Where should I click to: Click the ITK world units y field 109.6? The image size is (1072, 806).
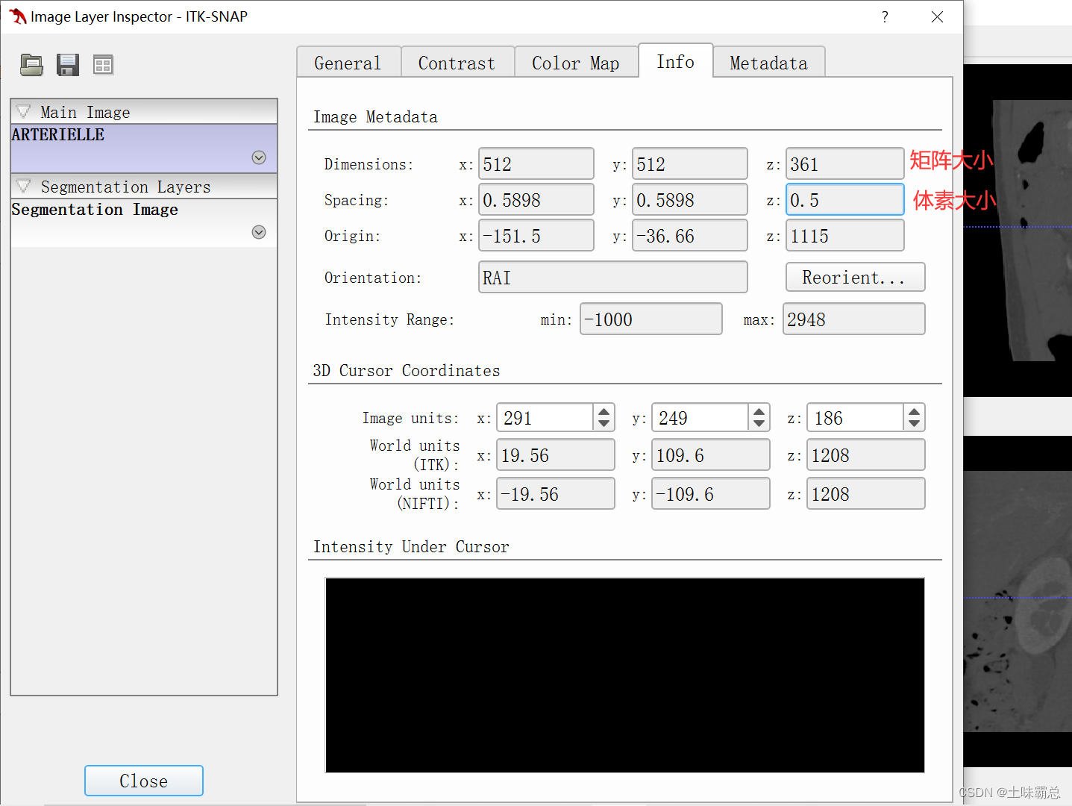(711, 455)
